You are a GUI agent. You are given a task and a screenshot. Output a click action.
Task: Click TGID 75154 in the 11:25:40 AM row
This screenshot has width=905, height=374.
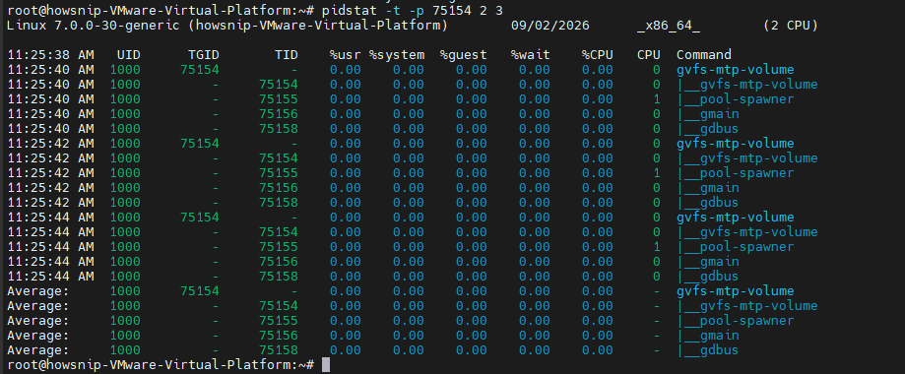point(200,70)
